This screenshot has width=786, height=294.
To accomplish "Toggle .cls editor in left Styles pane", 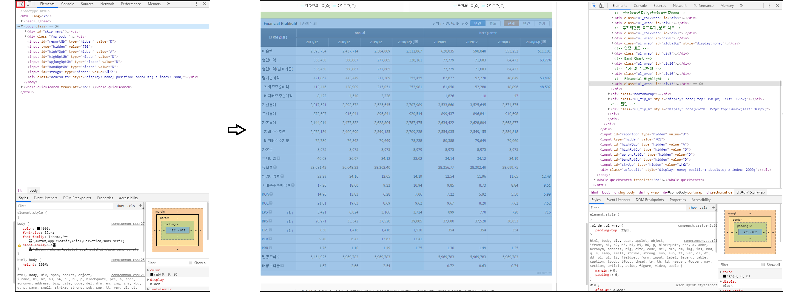I will coord(131,206).
